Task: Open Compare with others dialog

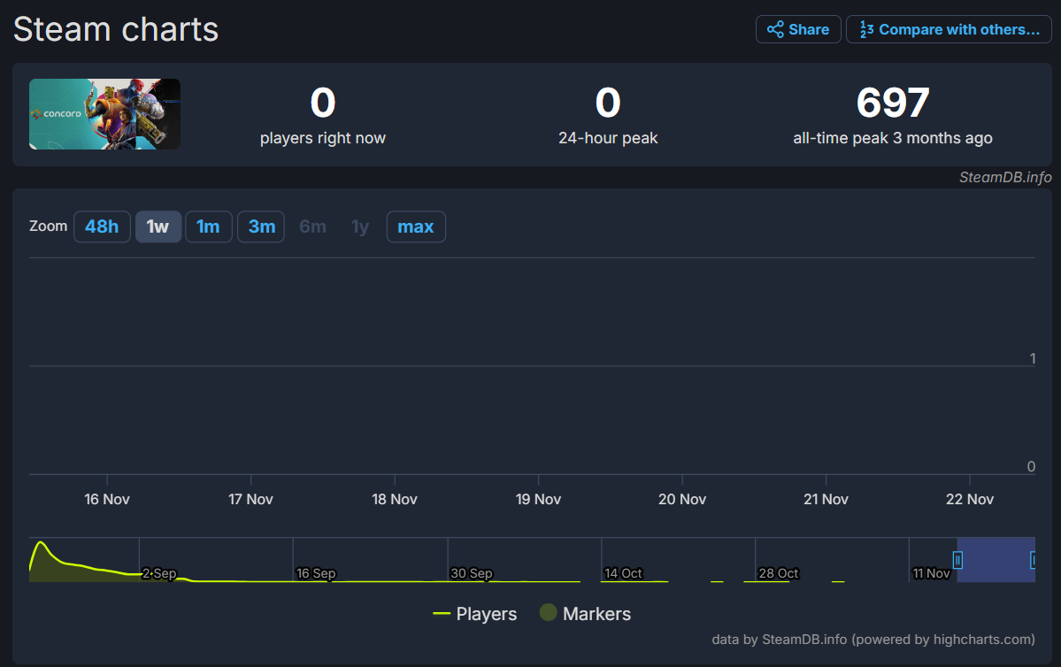Action: (949, 29)
